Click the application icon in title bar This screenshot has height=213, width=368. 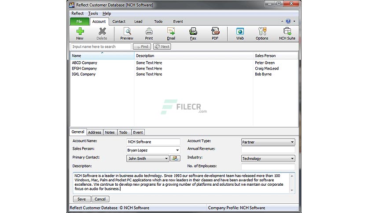72,5
